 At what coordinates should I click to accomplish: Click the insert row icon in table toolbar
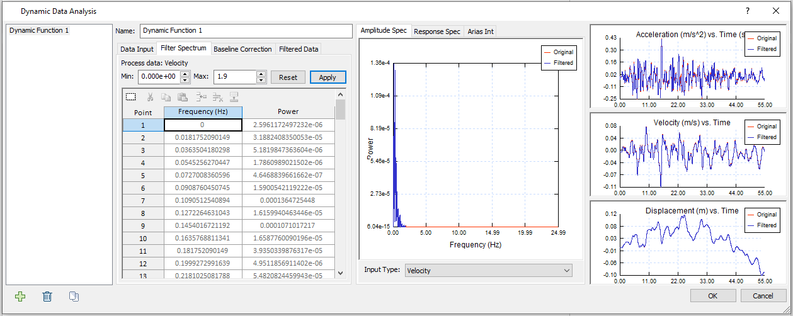pyautogui.click(x=202, y=97)
